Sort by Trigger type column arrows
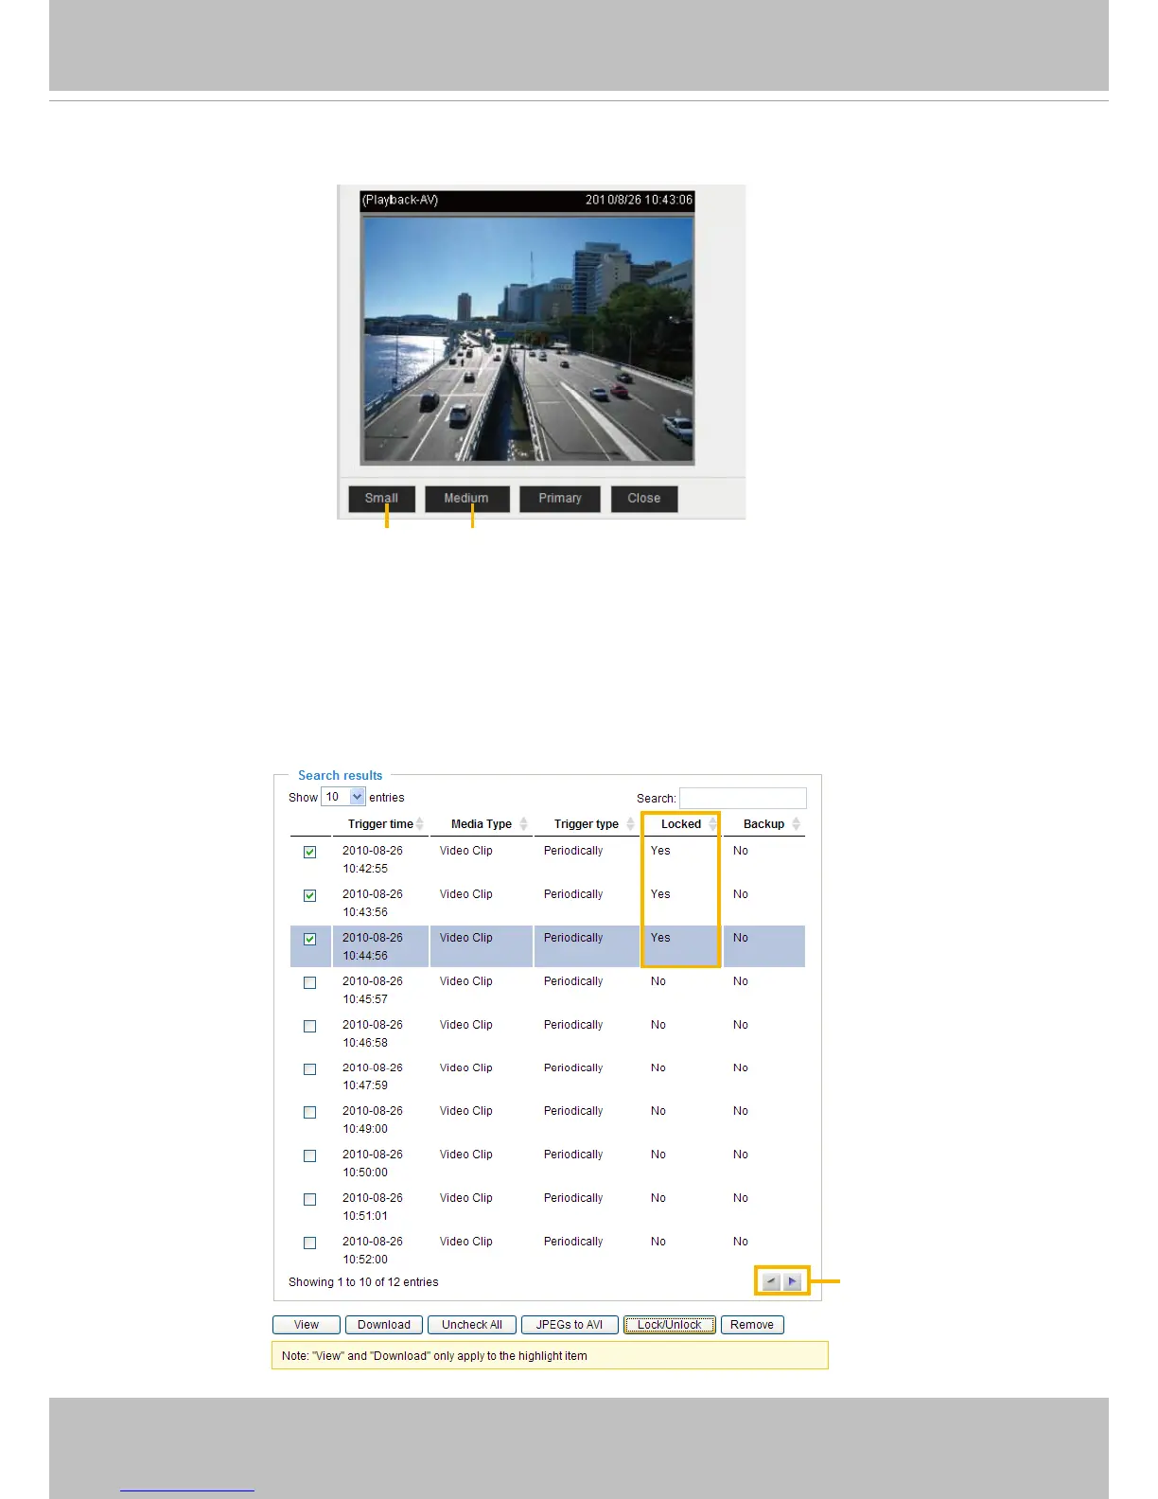Viewport: 1158px width, 1499px height. pos(630,824)
